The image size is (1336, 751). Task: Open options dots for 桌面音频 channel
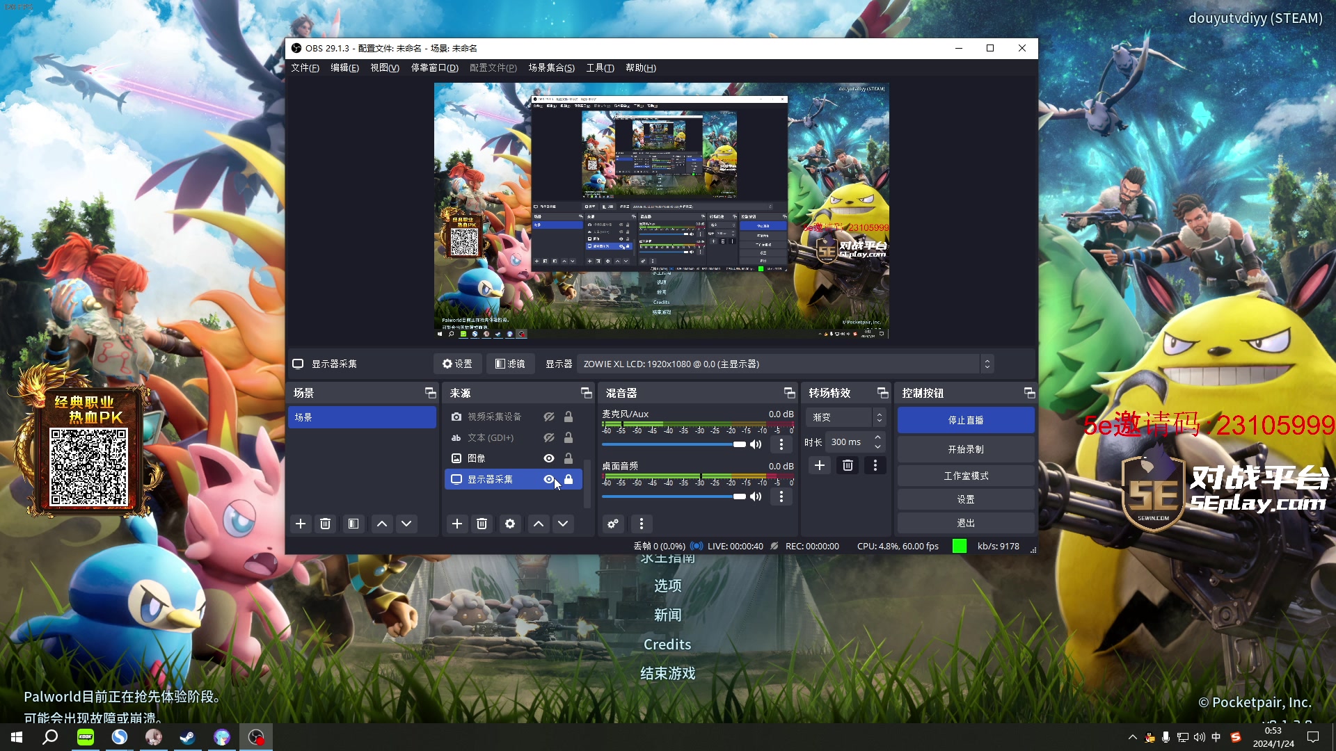(781, 496)
